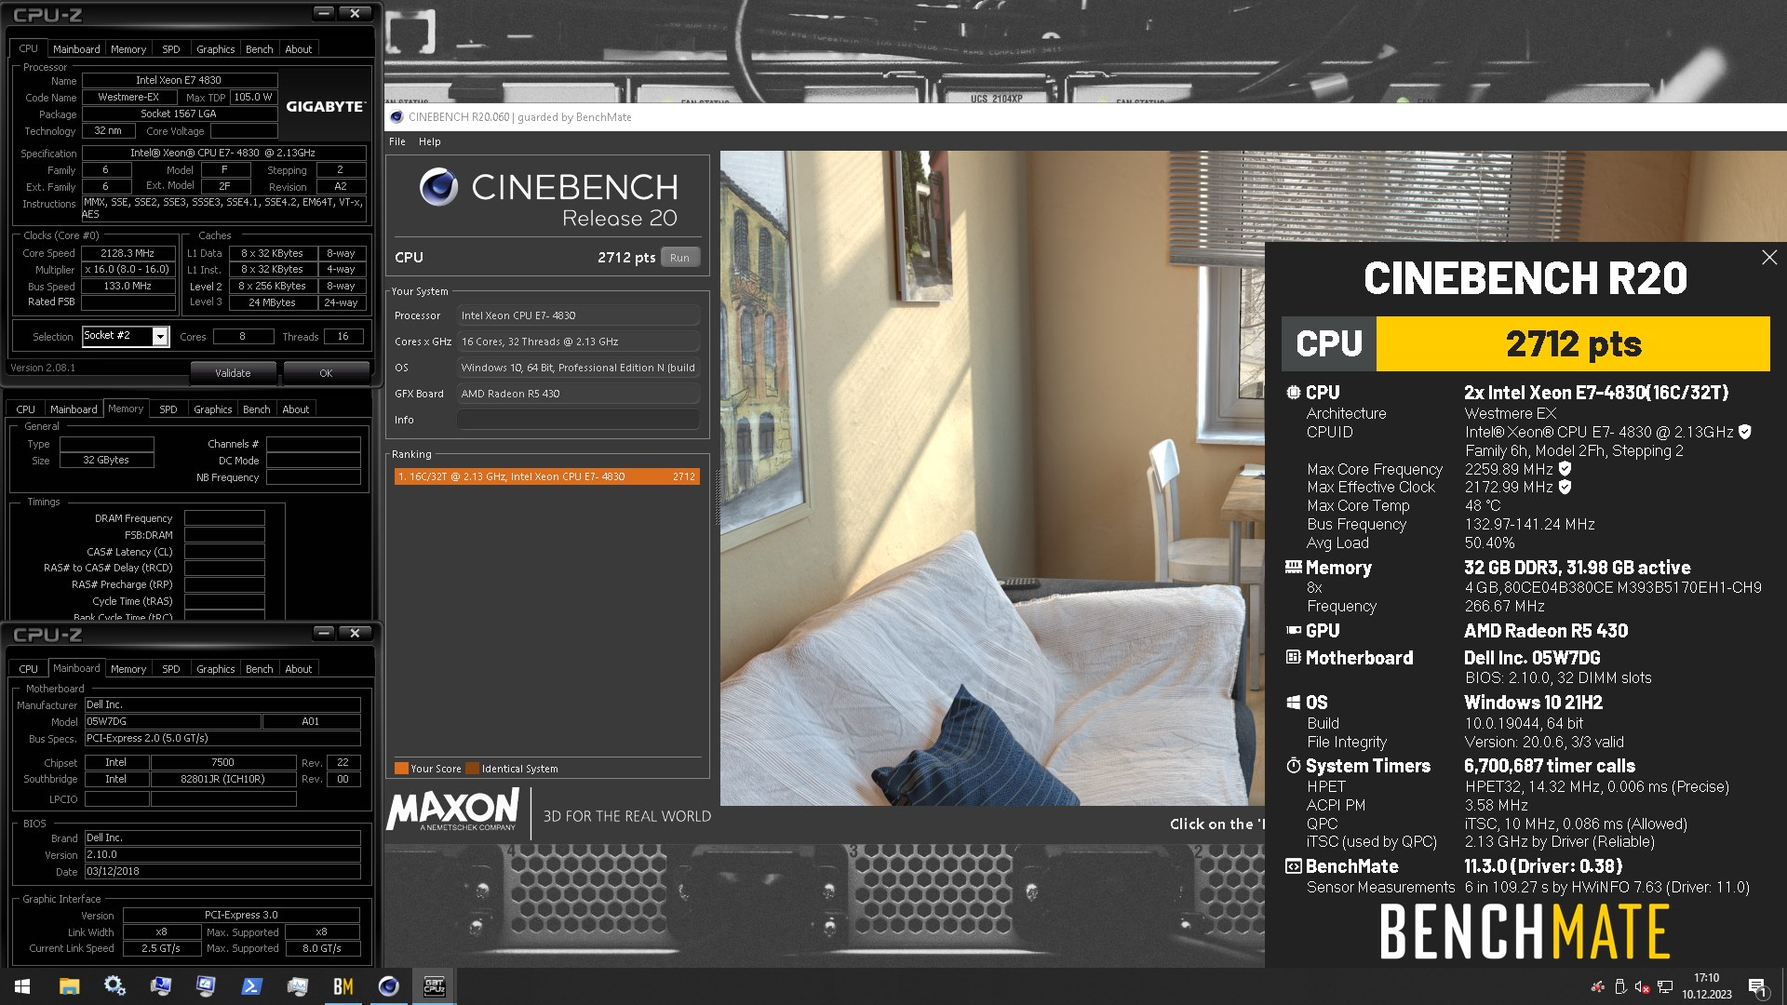
Task: Open the Mainboard tab in processor CPU-Z window
Action: coord(76,49)
